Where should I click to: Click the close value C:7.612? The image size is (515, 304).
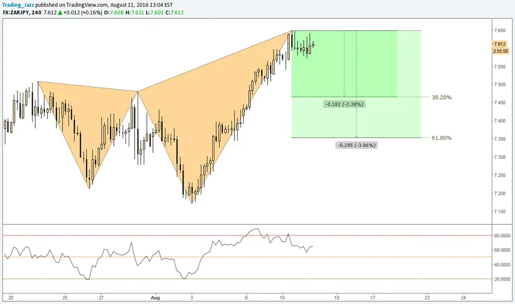coord(175,13)
